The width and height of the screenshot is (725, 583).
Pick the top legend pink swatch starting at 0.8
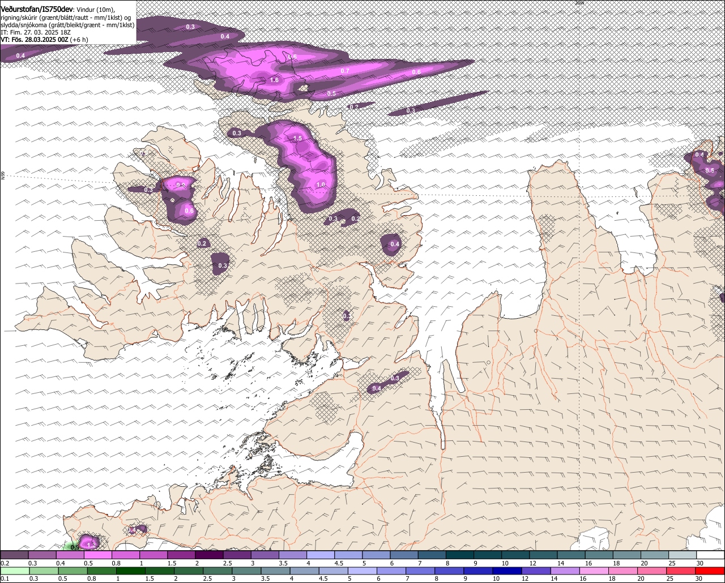[125, 555]
